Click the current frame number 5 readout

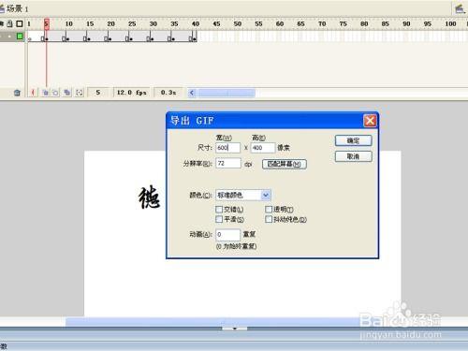[x=98, y=93]
